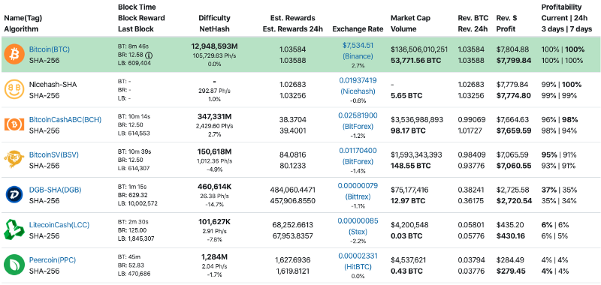Open the Bitcoin(BTC) coin link
The height and width of the screenshot is (285, 601).
coord(50,49)
